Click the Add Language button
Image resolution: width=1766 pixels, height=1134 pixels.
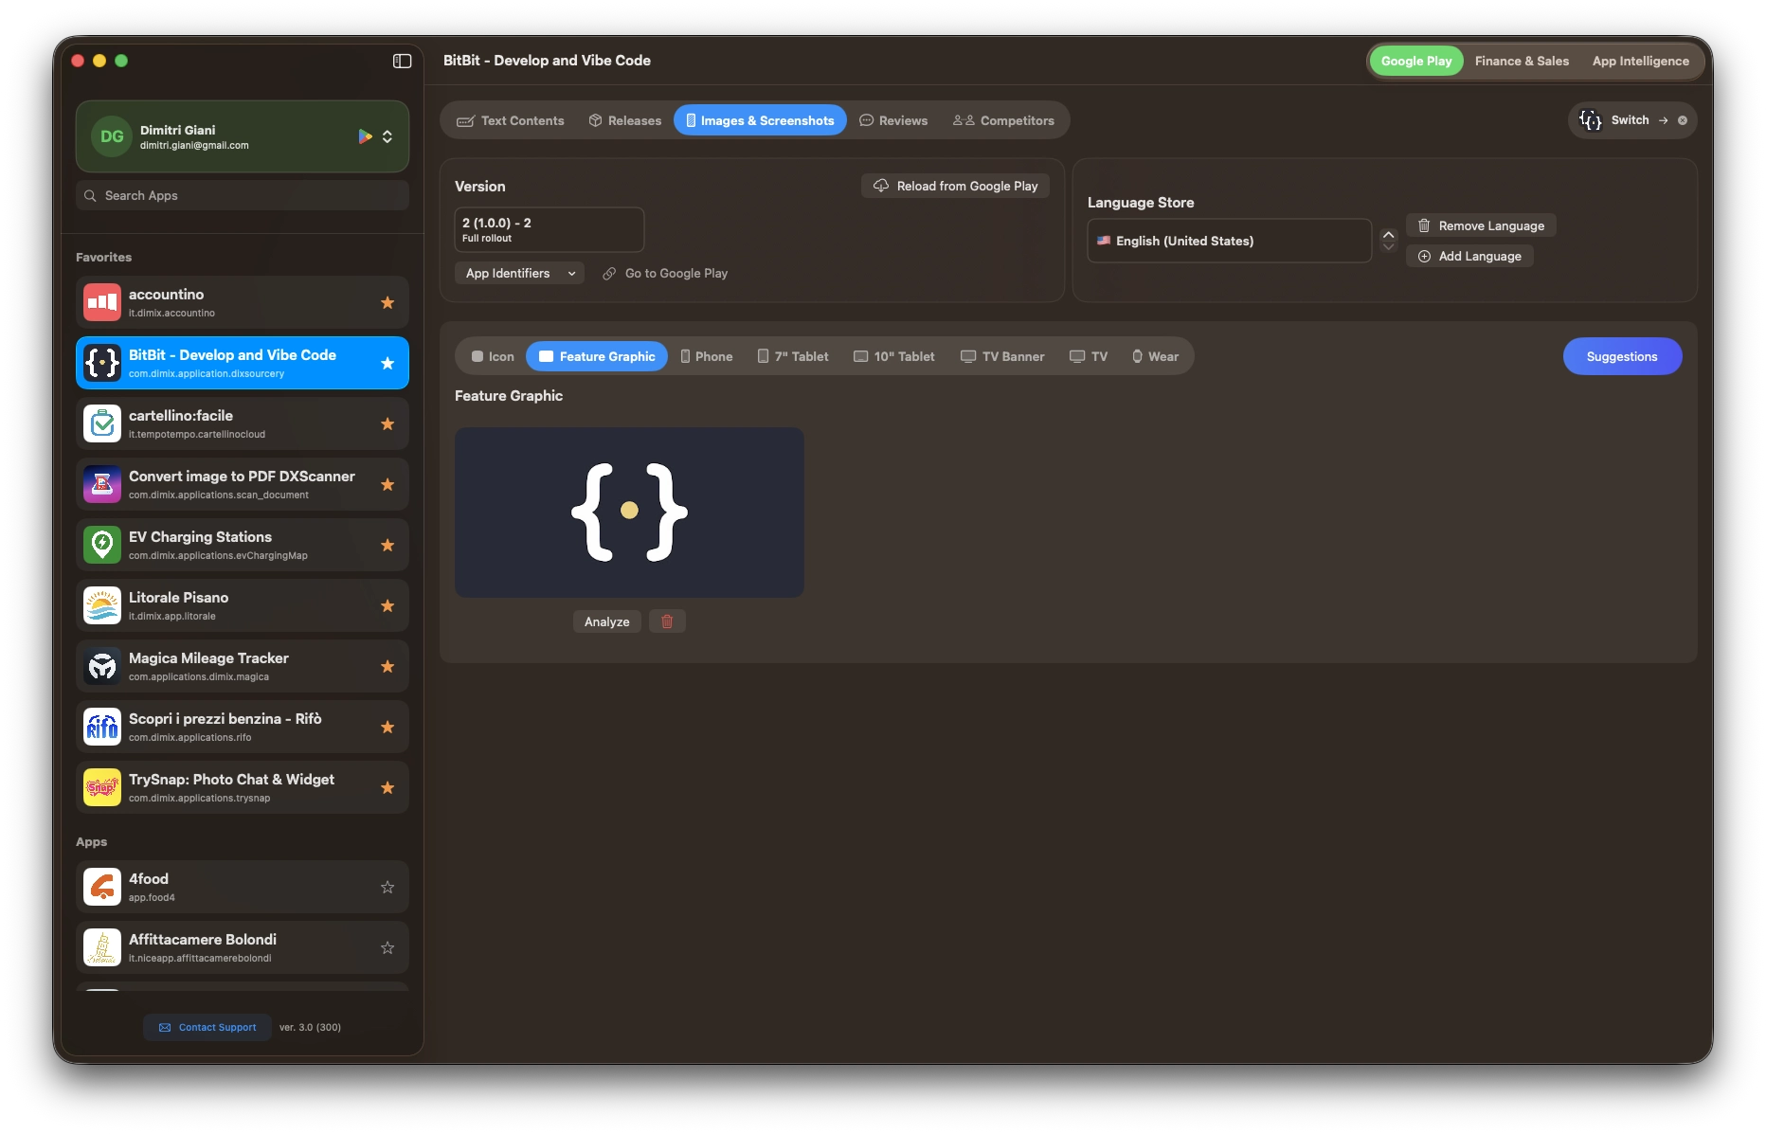pos(1469,256)
